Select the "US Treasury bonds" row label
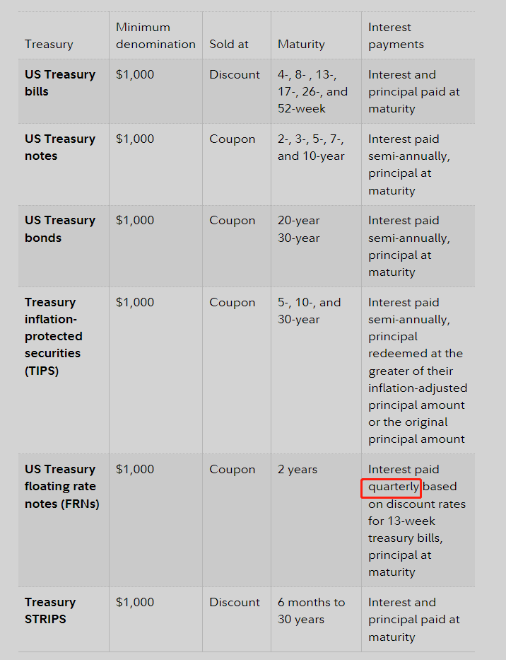 coord(60,229)
